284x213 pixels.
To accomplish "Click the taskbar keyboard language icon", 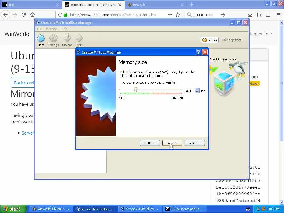I will pyautogui.click(x=248, y=209).
